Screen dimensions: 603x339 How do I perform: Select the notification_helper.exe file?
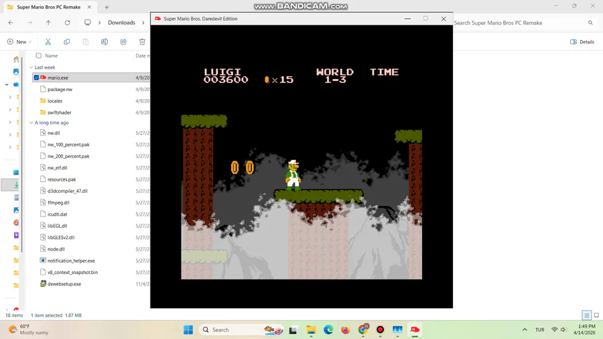pos(71,261)
